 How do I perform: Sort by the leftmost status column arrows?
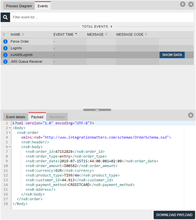4,34
